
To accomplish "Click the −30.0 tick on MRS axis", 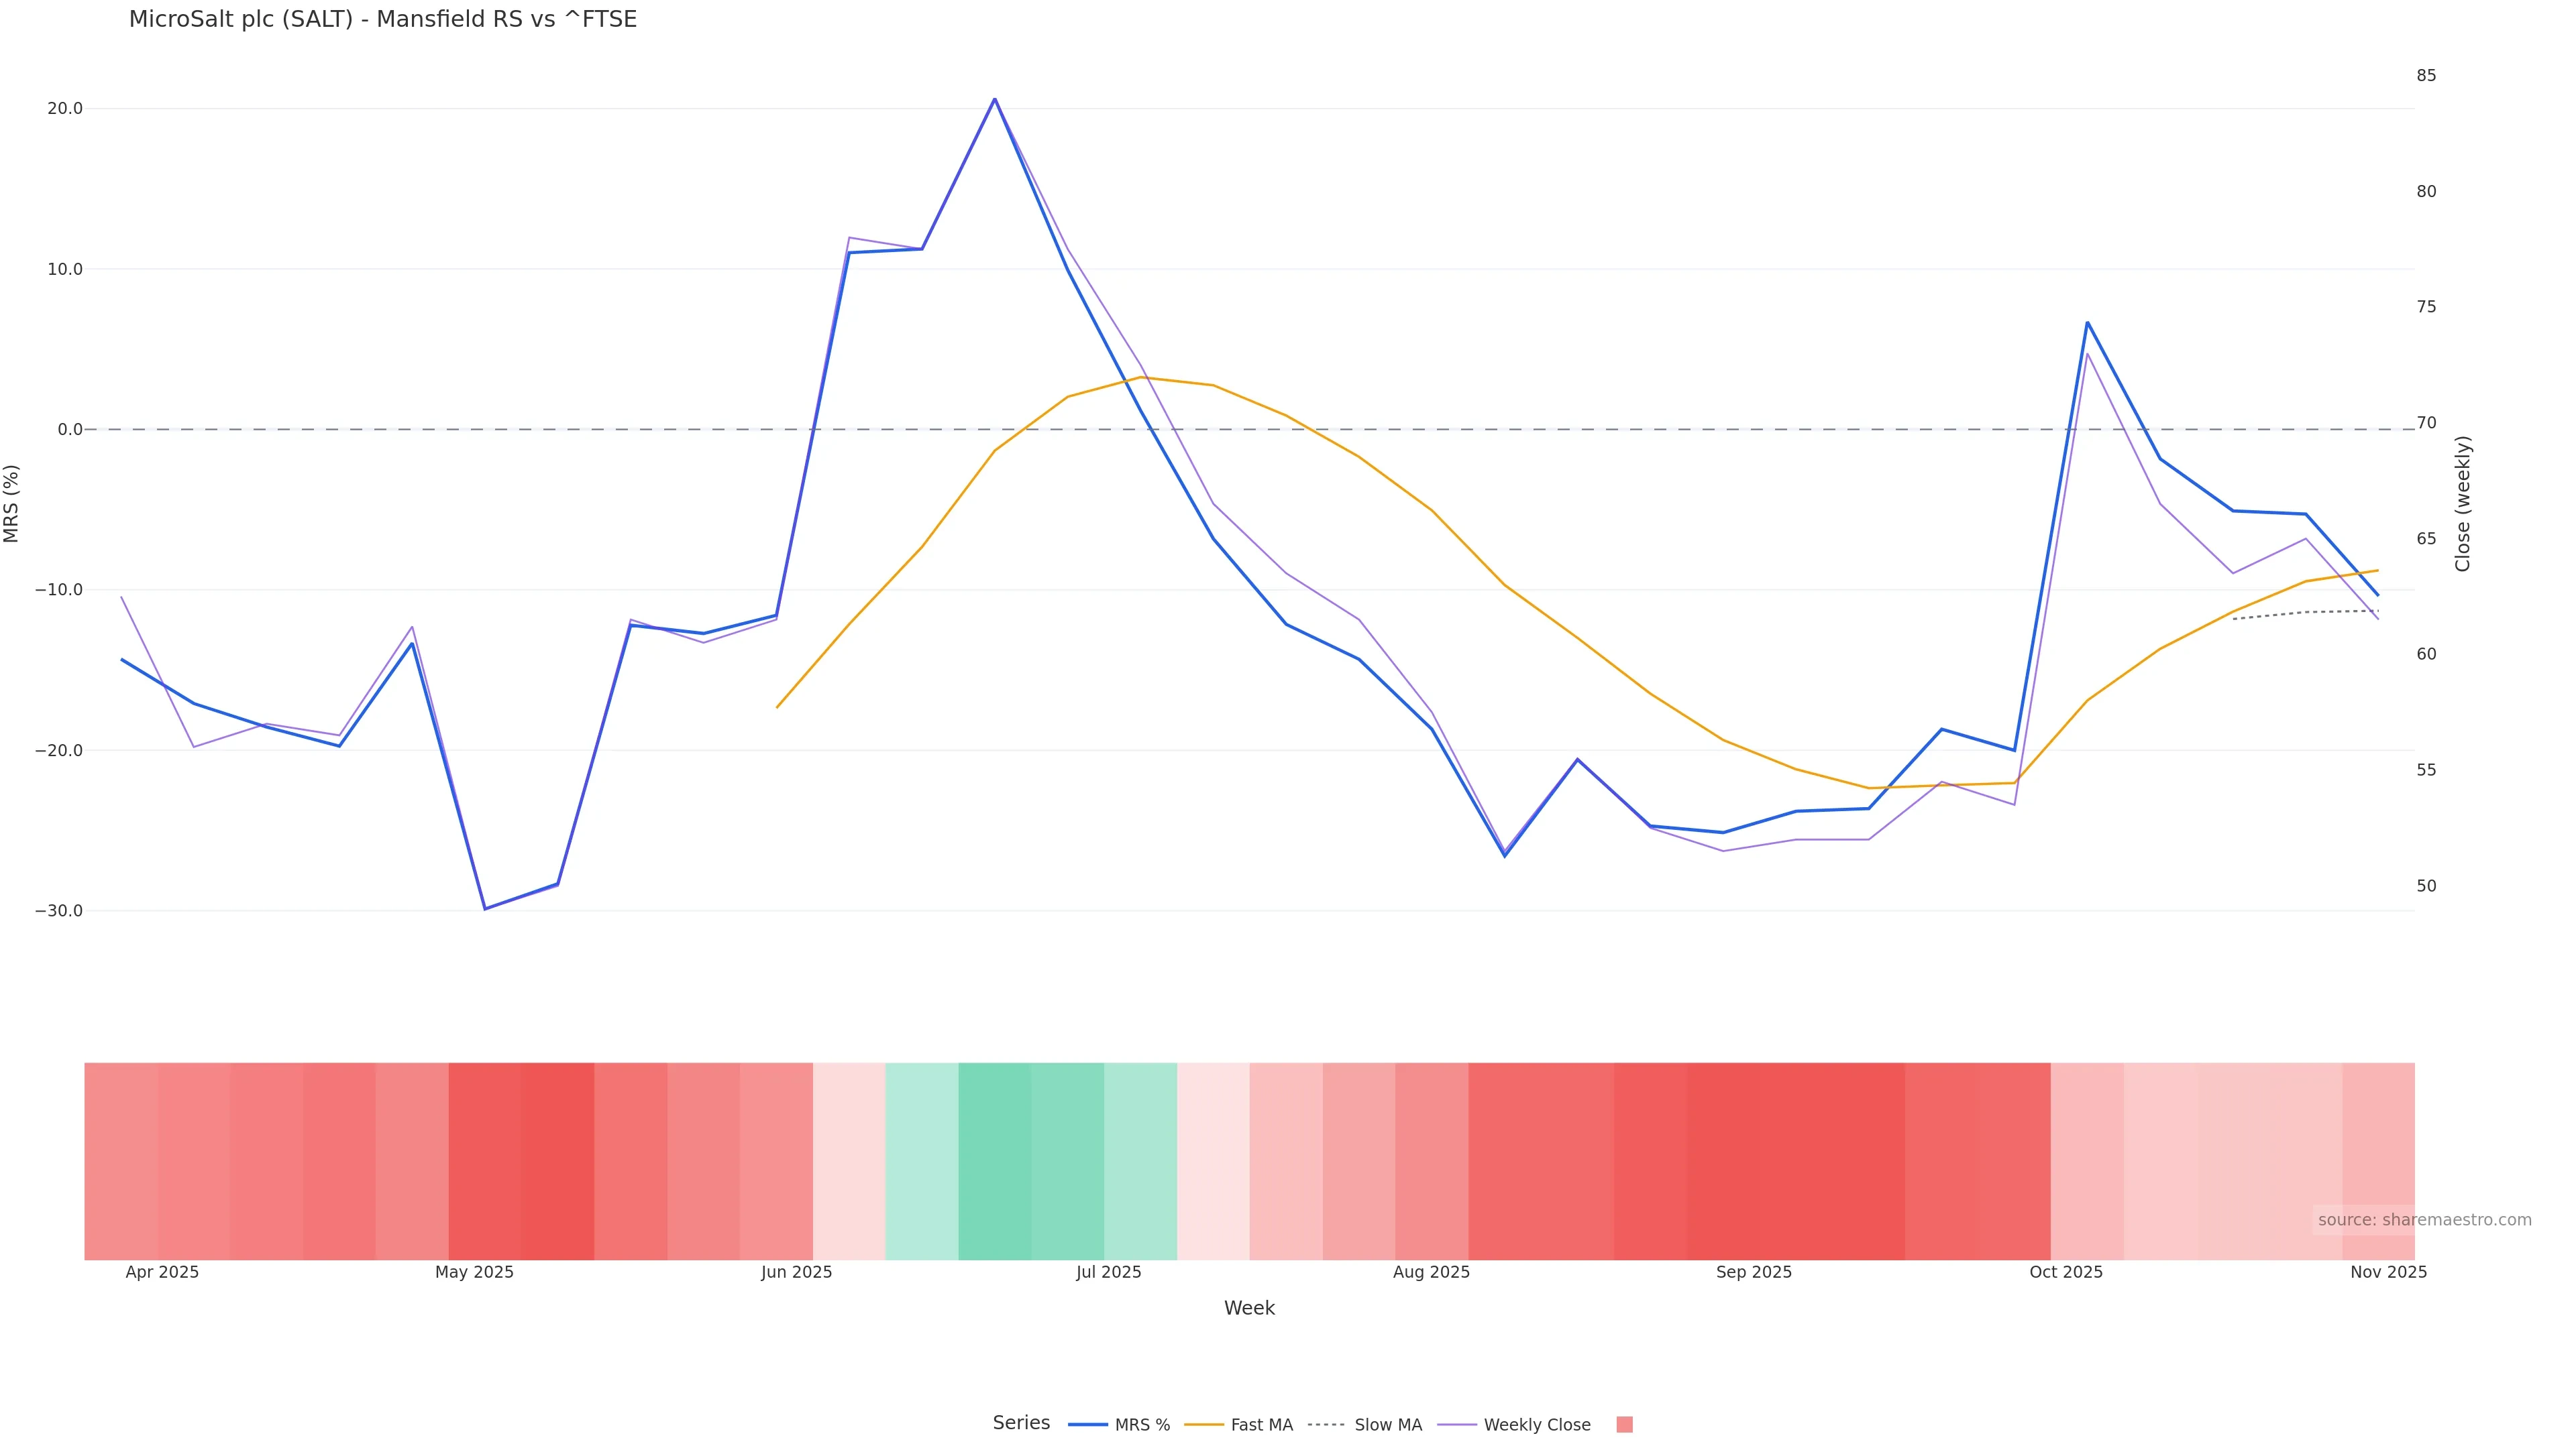I will coord(59,912).
